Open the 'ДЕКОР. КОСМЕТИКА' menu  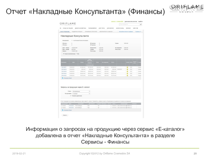coord(80,28)
